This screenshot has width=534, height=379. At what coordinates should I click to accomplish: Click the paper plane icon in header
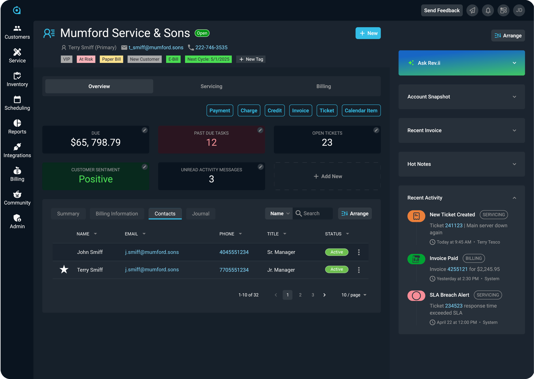[x=472, y=10]
